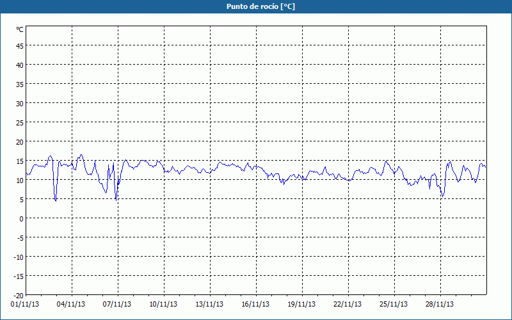Screen dimensions: 512x320
Task: Click the '30' y-axis label
Action: coord(20,104)
